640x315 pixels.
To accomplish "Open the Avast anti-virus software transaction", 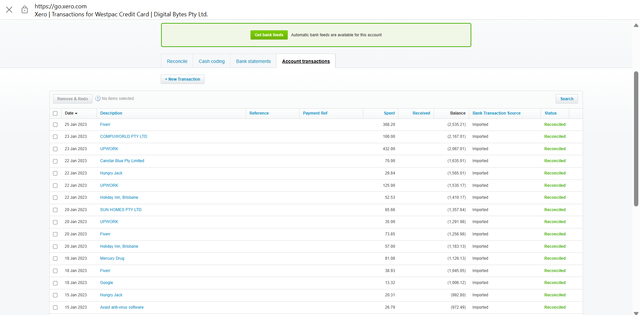I will pyautogui.click(x=122, y=307).
